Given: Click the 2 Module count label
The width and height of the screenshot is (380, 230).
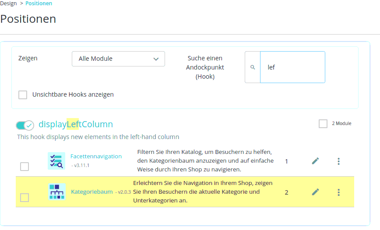Looking at the screenshot, I should 342,123.
